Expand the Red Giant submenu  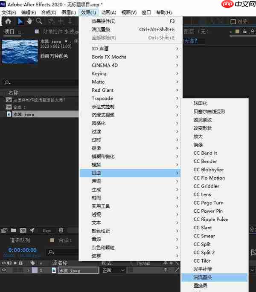pos(130,90)
